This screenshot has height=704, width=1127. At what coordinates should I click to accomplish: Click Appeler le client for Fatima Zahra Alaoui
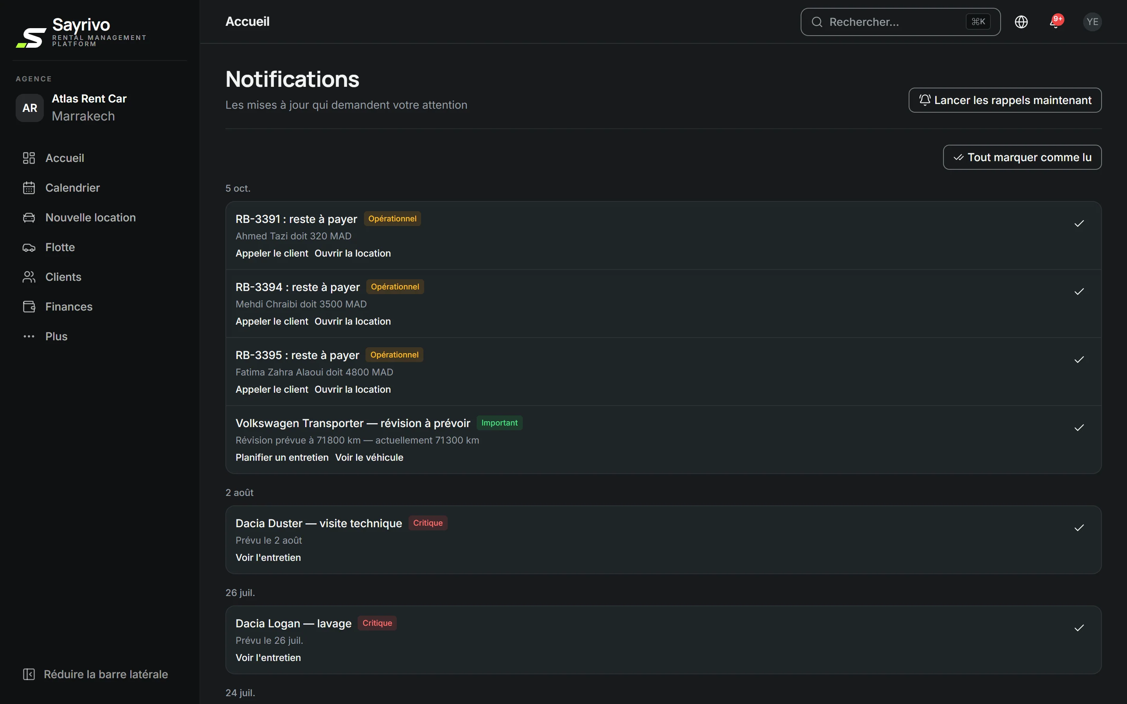272,389
